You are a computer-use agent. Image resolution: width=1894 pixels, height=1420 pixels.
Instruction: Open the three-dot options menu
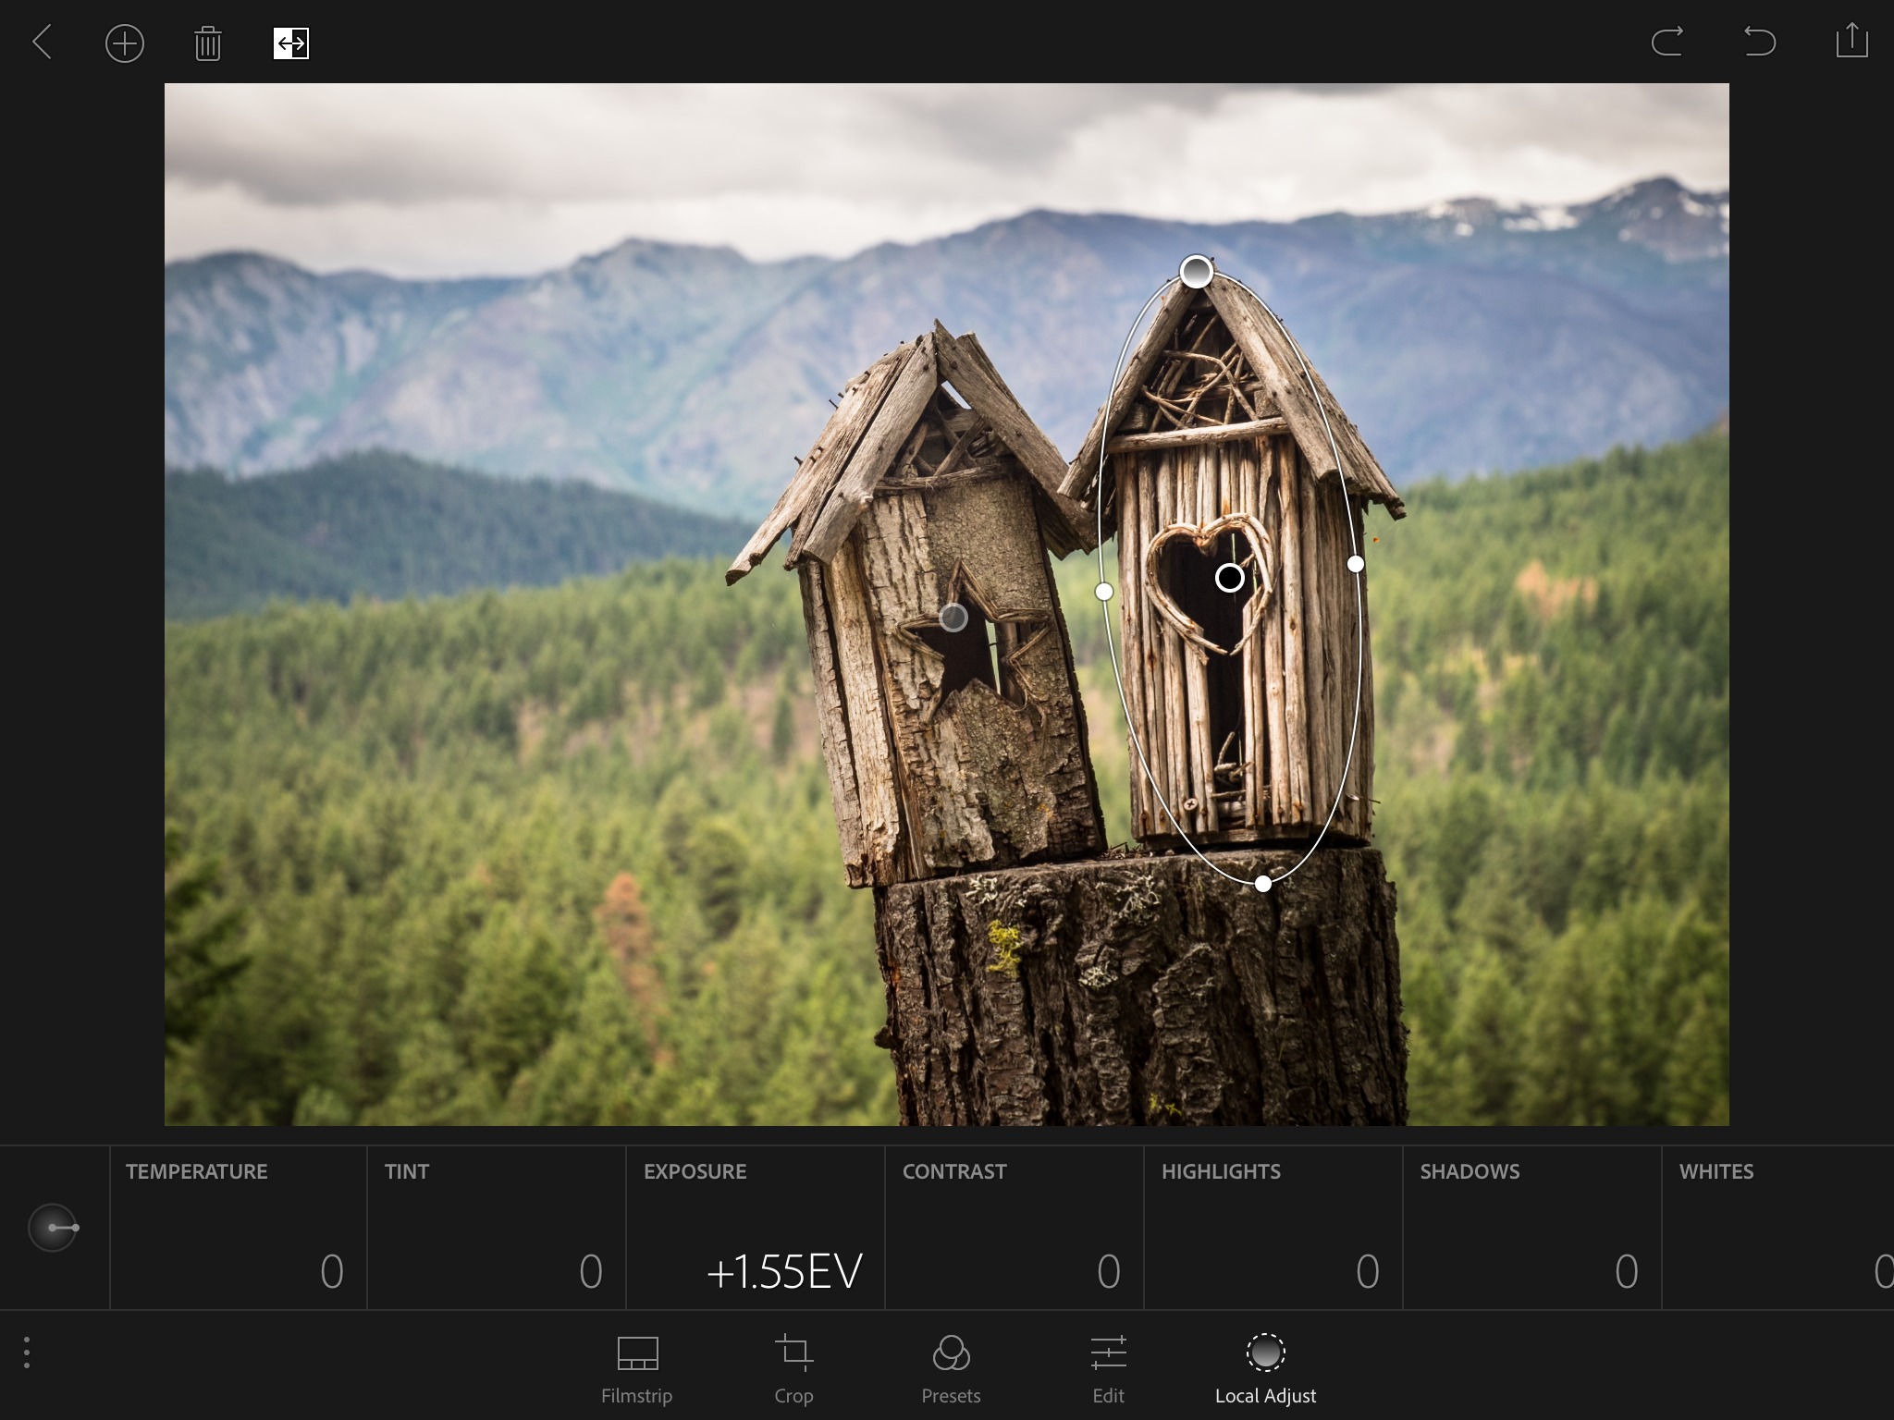tap(27, 1353)
